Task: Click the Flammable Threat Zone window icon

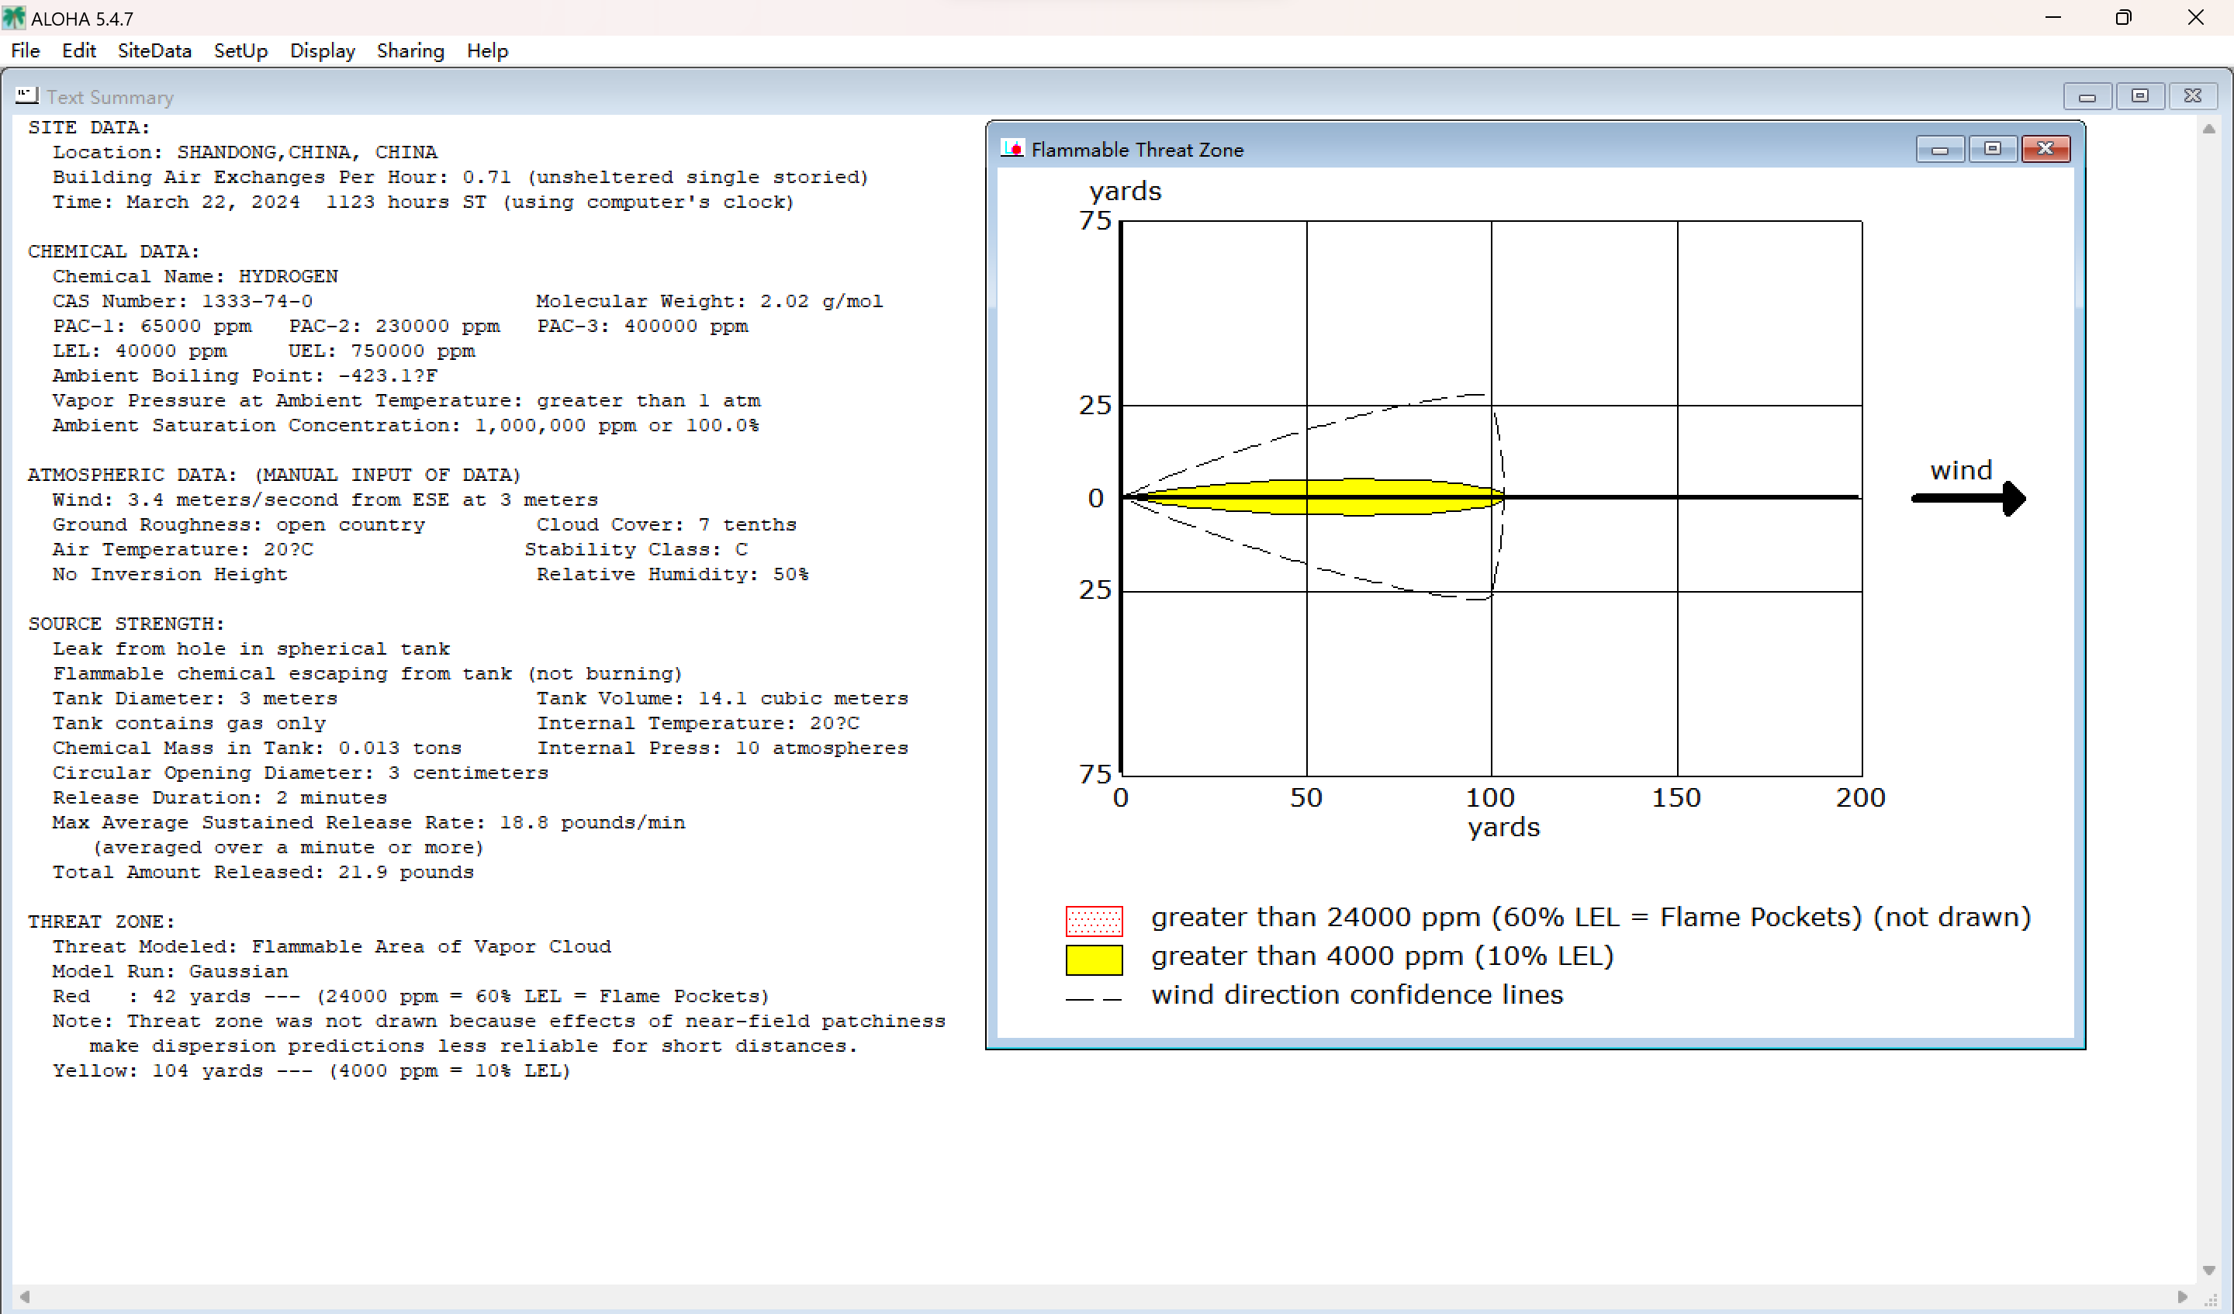Action: tap(1012, 148)
